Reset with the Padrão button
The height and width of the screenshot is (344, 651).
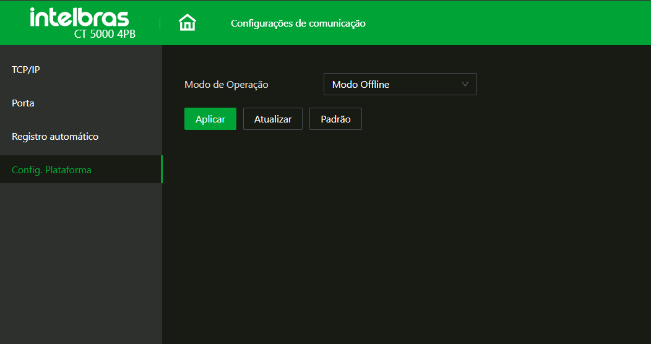click(335, 119)
